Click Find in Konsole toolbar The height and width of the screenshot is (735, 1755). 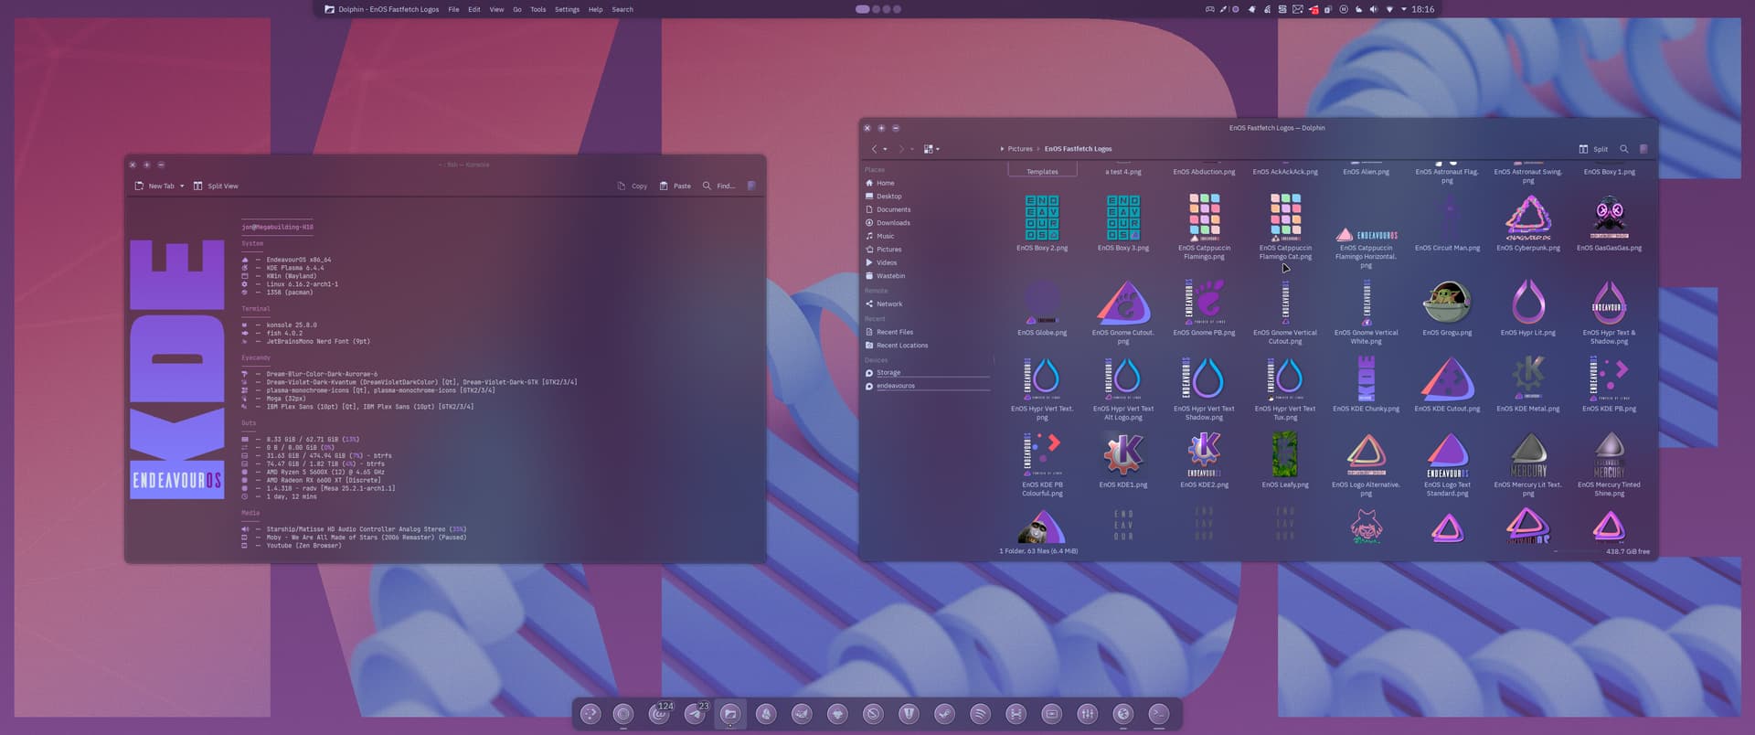coord(718,186)
